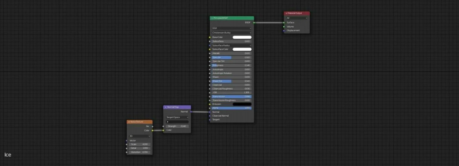Click the Strength field in Normal Map
459x166 pixels.
(x=177, y=126)
